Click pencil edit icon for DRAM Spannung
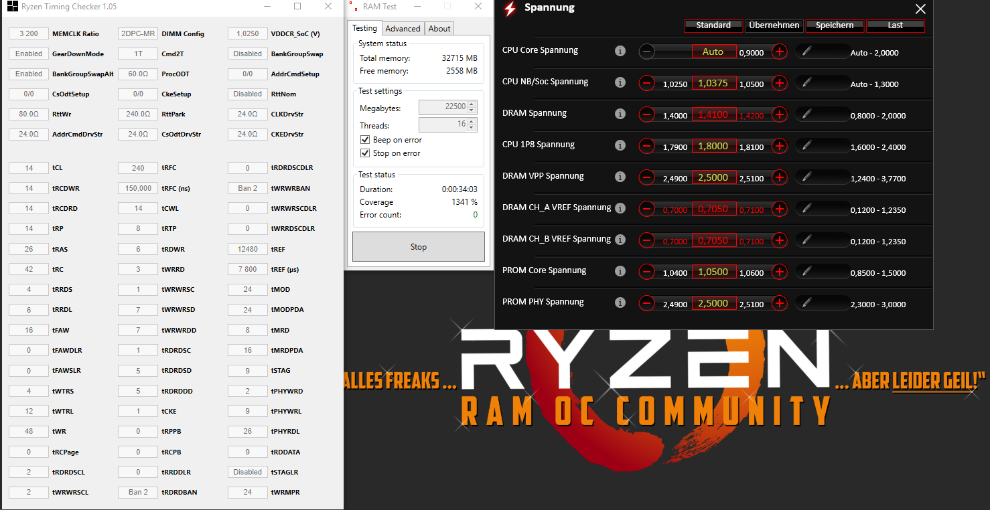The image size is (990, 510). (x=807, y=114)
